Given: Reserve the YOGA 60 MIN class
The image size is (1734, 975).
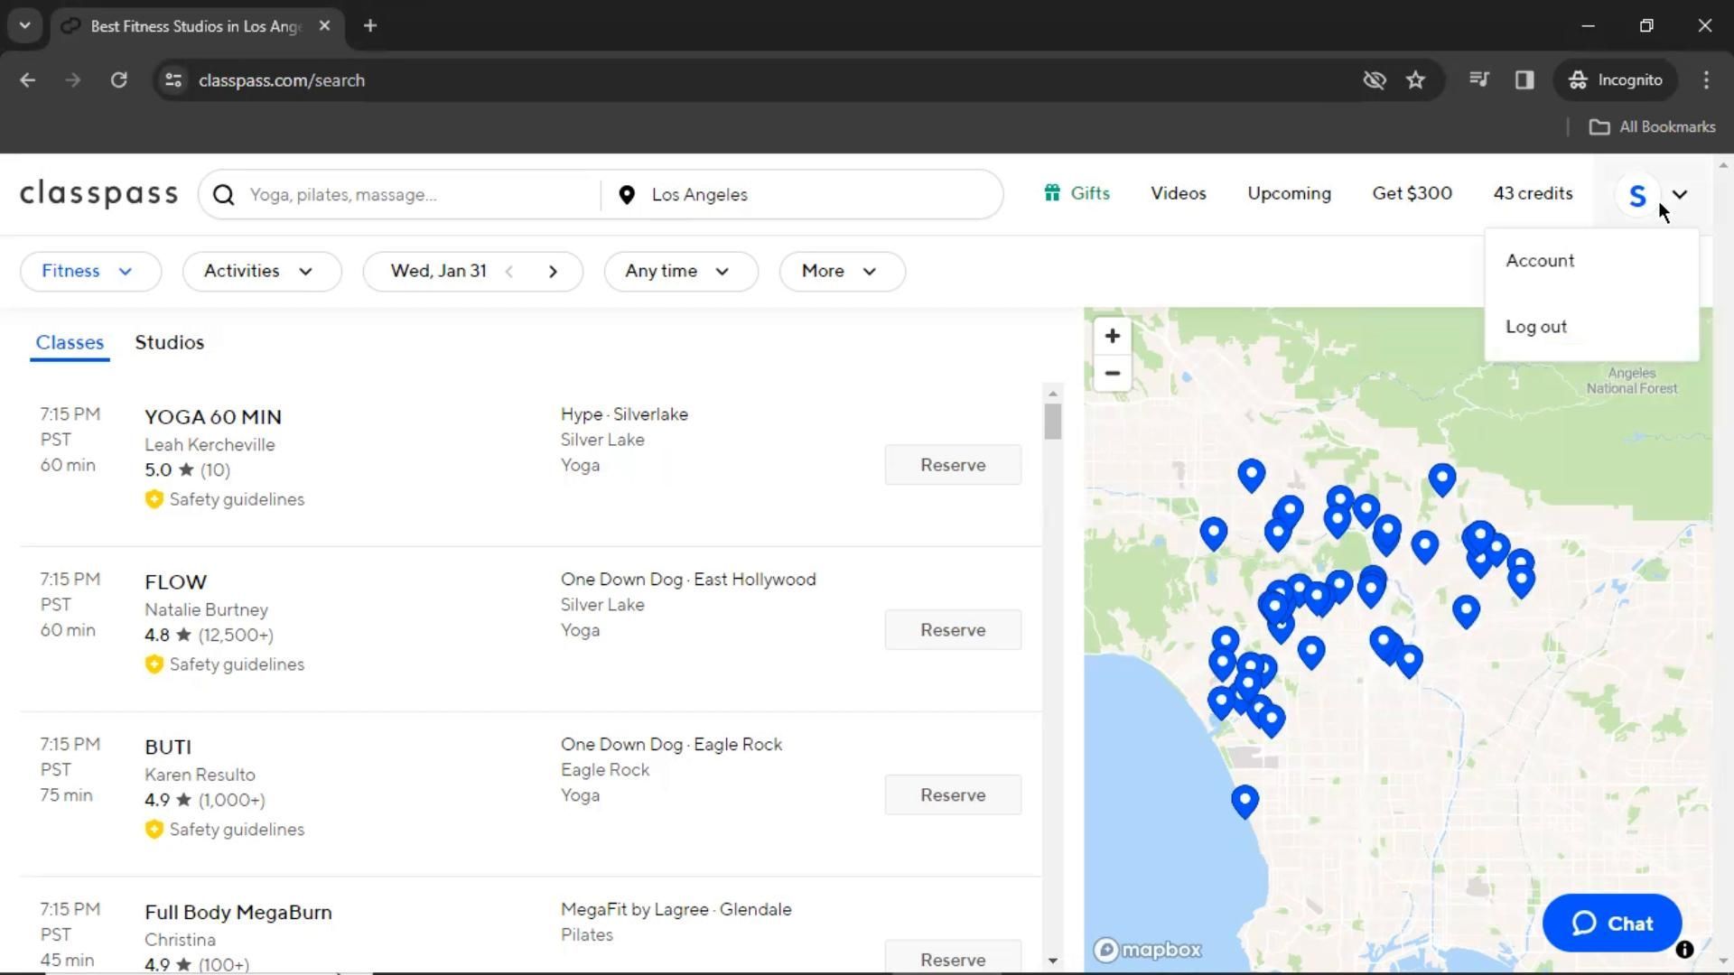Looking at the screenshot, I should (x=953, y=465).
